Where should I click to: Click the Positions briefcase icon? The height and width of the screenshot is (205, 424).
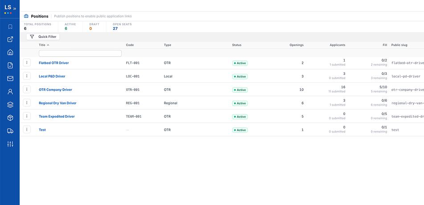point(26,16)
